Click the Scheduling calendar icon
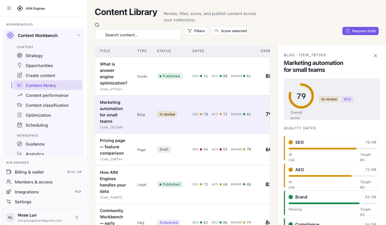This screenshot has width=386, height=225. 20,125
